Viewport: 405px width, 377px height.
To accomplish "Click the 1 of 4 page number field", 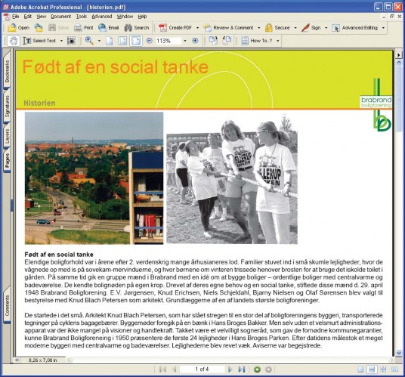I will pyautogui.click(x=202, y=369).
